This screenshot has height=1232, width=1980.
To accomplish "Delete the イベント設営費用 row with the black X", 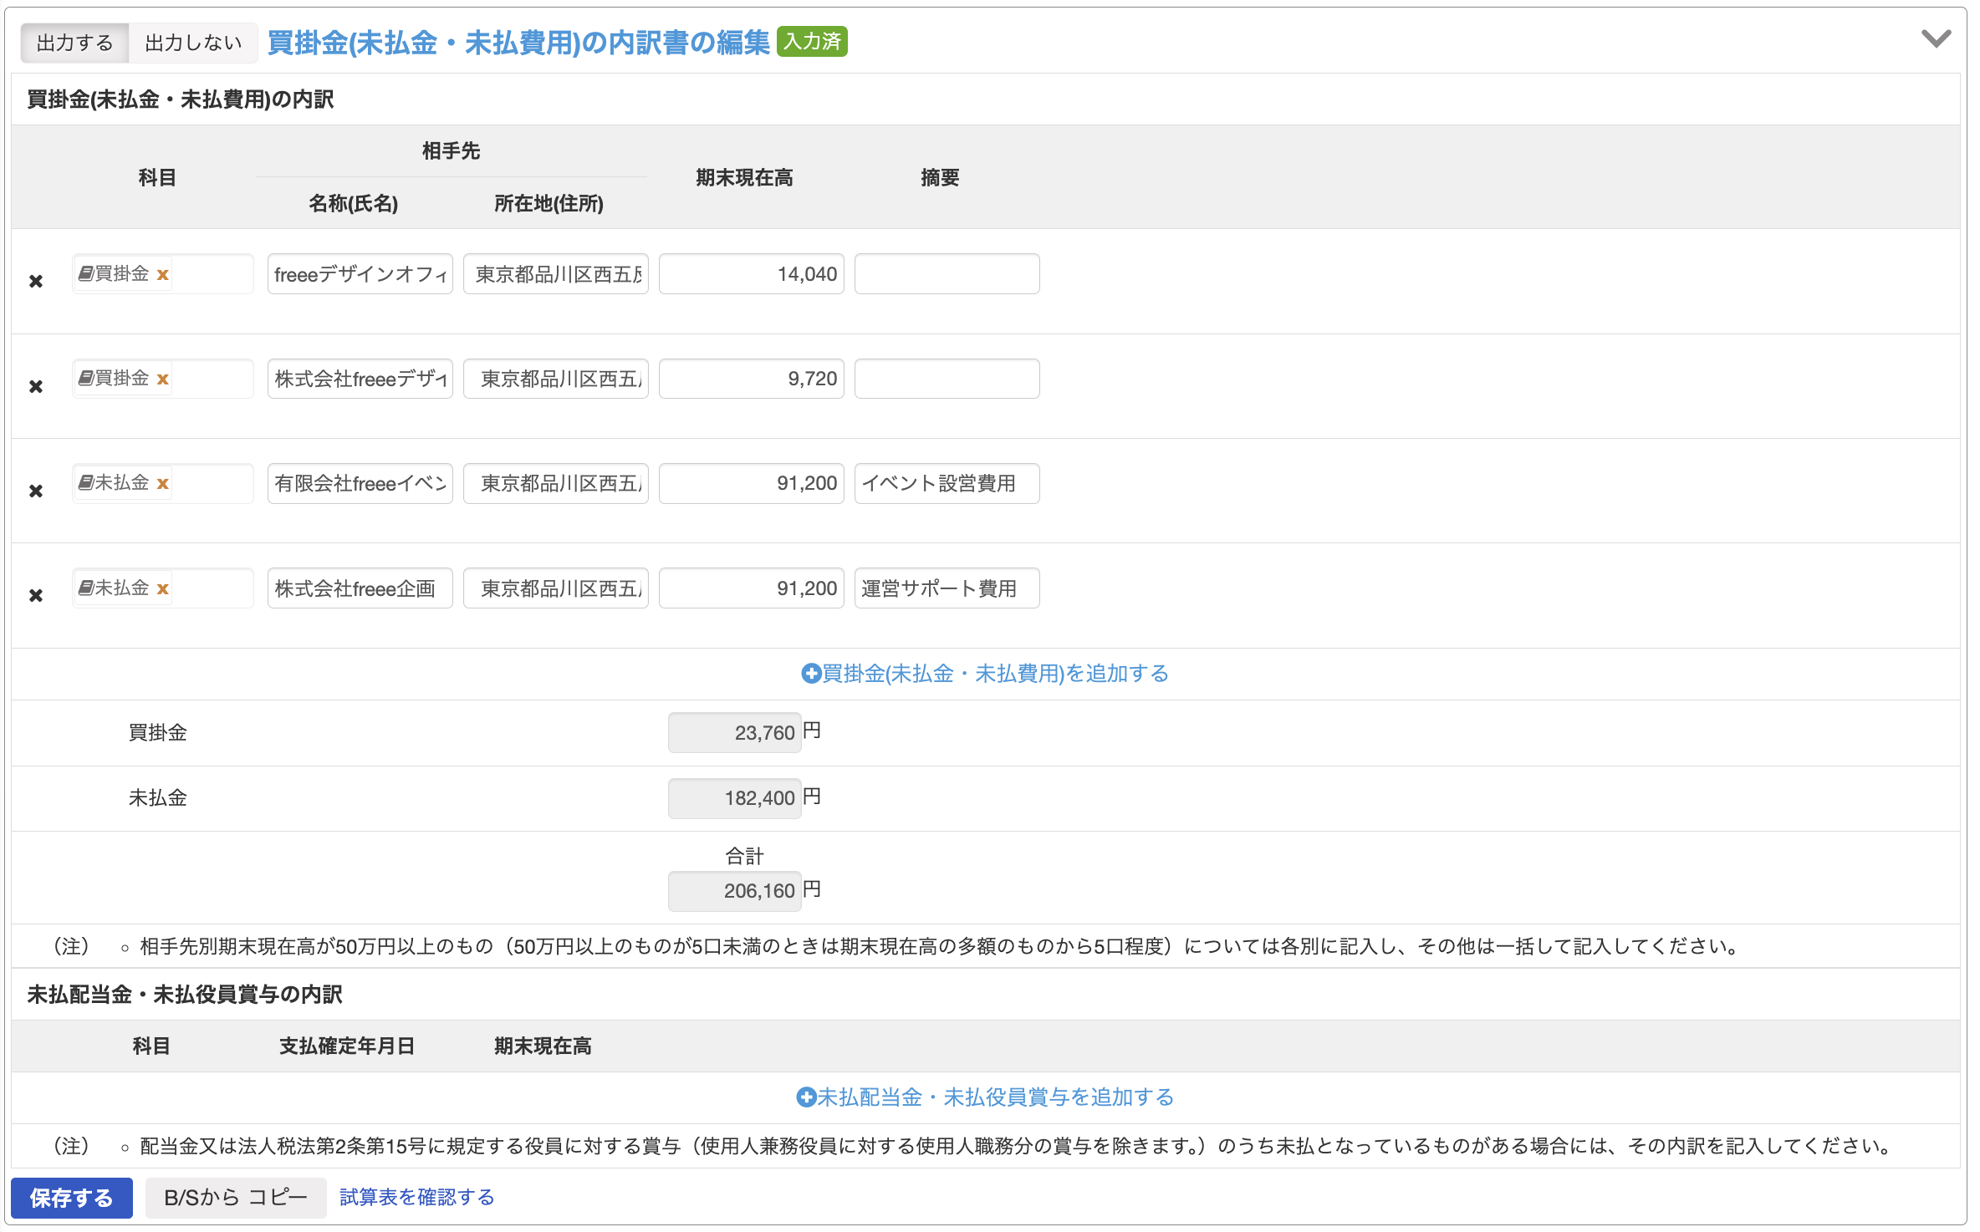I will point(36,491).
